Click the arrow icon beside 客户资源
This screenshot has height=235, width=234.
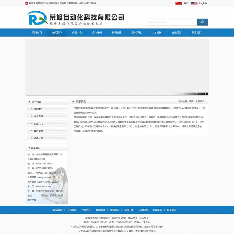tap(31, 131)
